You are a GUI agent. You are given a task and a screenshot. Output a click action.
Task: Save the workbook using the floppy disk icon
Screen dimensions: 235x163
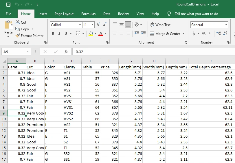[x=8, y=5]
